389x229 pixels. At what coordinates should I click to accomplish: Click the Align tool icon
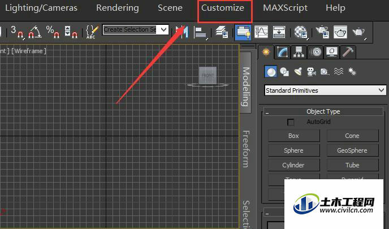pos(201,32)
